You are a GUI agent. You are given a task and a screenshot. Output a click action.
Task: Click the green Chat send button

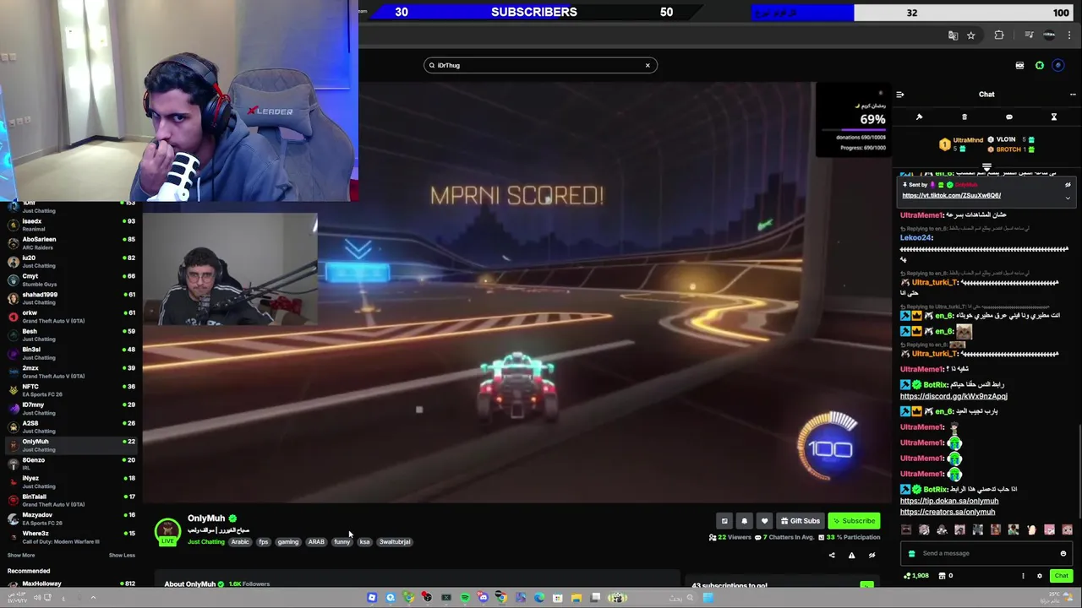click(x=1061, y=576)
